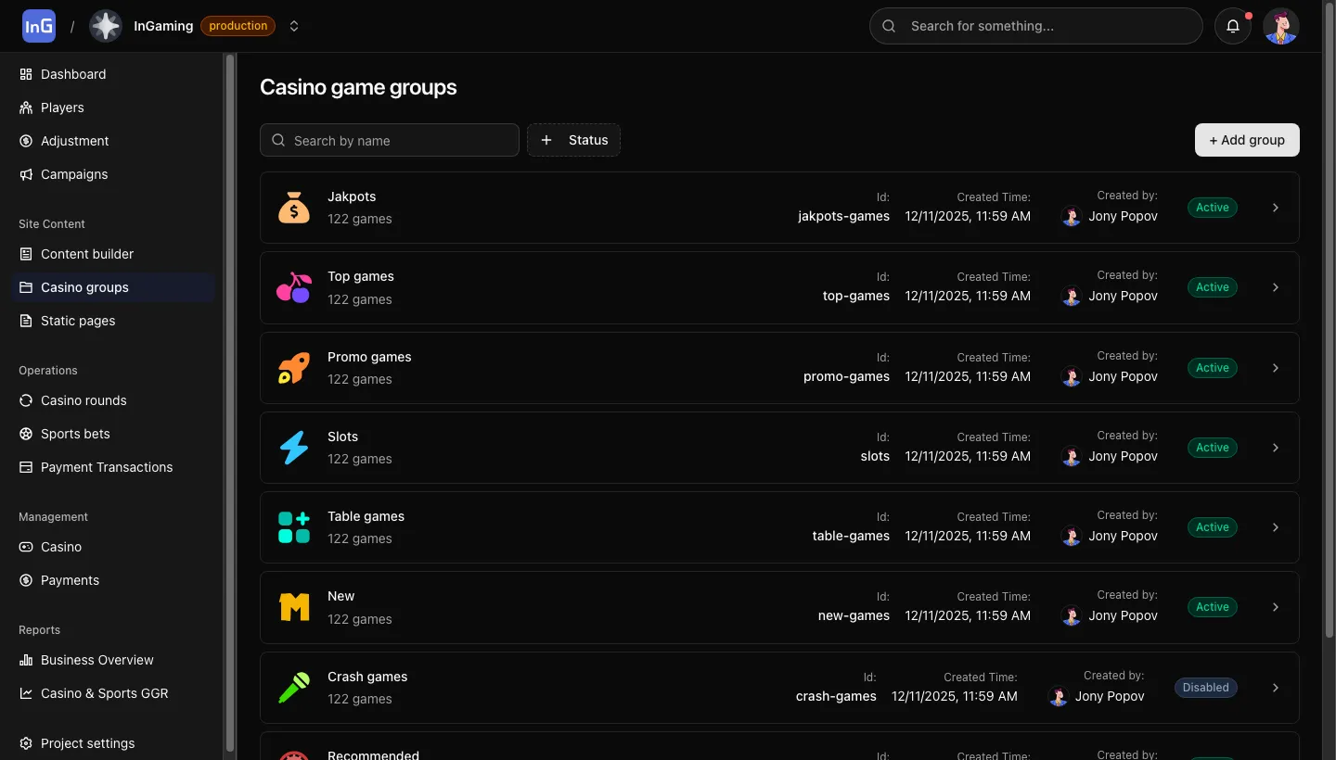Open the Status filter
The height and width of the screenshot is (760, 1336).
(573, 140)
